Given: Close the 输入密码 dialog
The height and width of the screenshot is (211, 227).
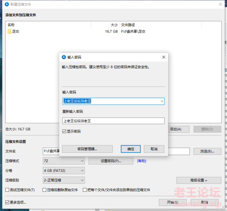Looking at the screenshot, I should 163,57.
